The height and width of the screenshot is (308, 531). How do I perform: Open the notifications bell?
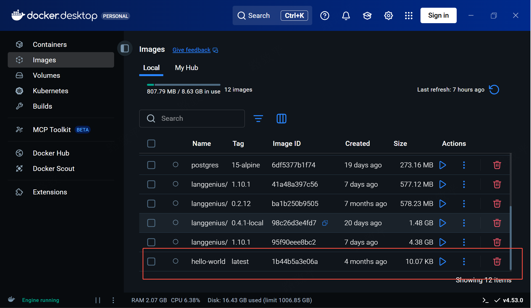[x=346, y=16]
